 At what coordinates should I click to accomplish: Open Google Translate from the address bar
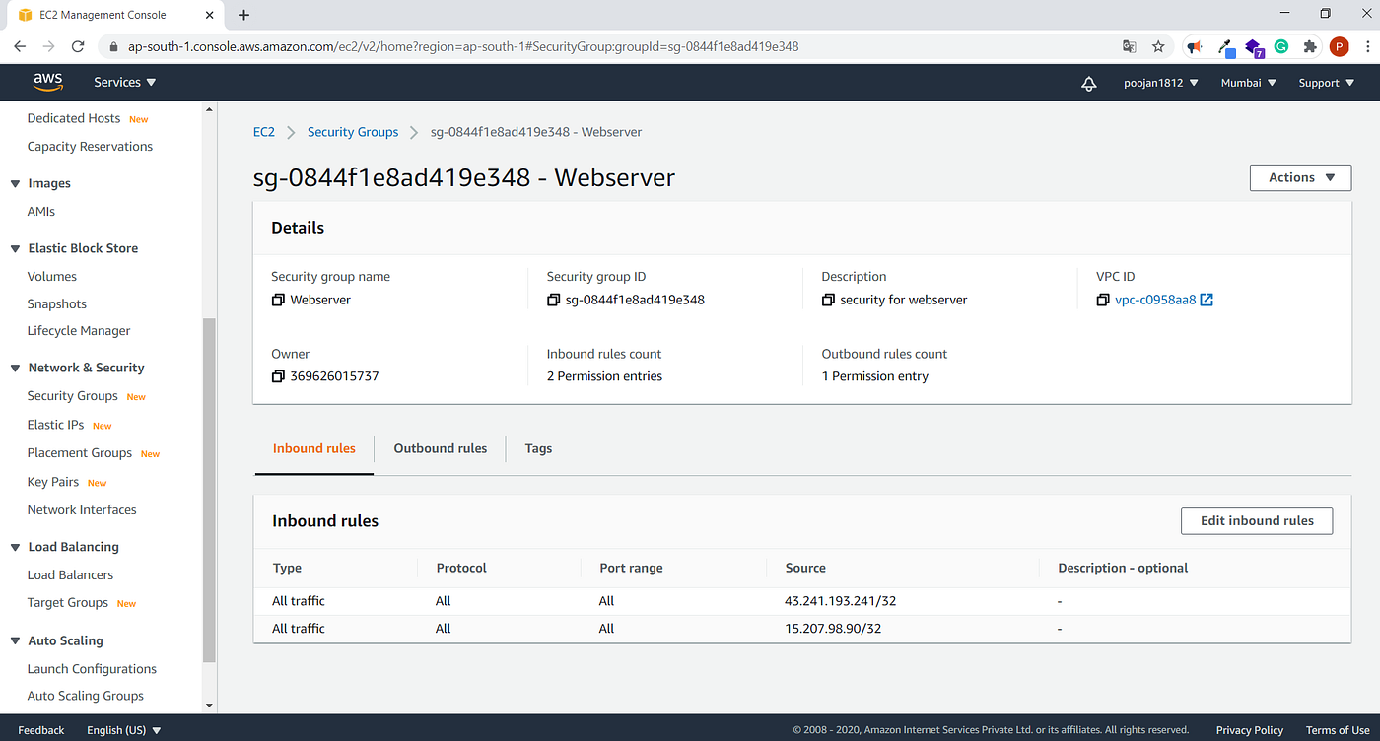1130,46
